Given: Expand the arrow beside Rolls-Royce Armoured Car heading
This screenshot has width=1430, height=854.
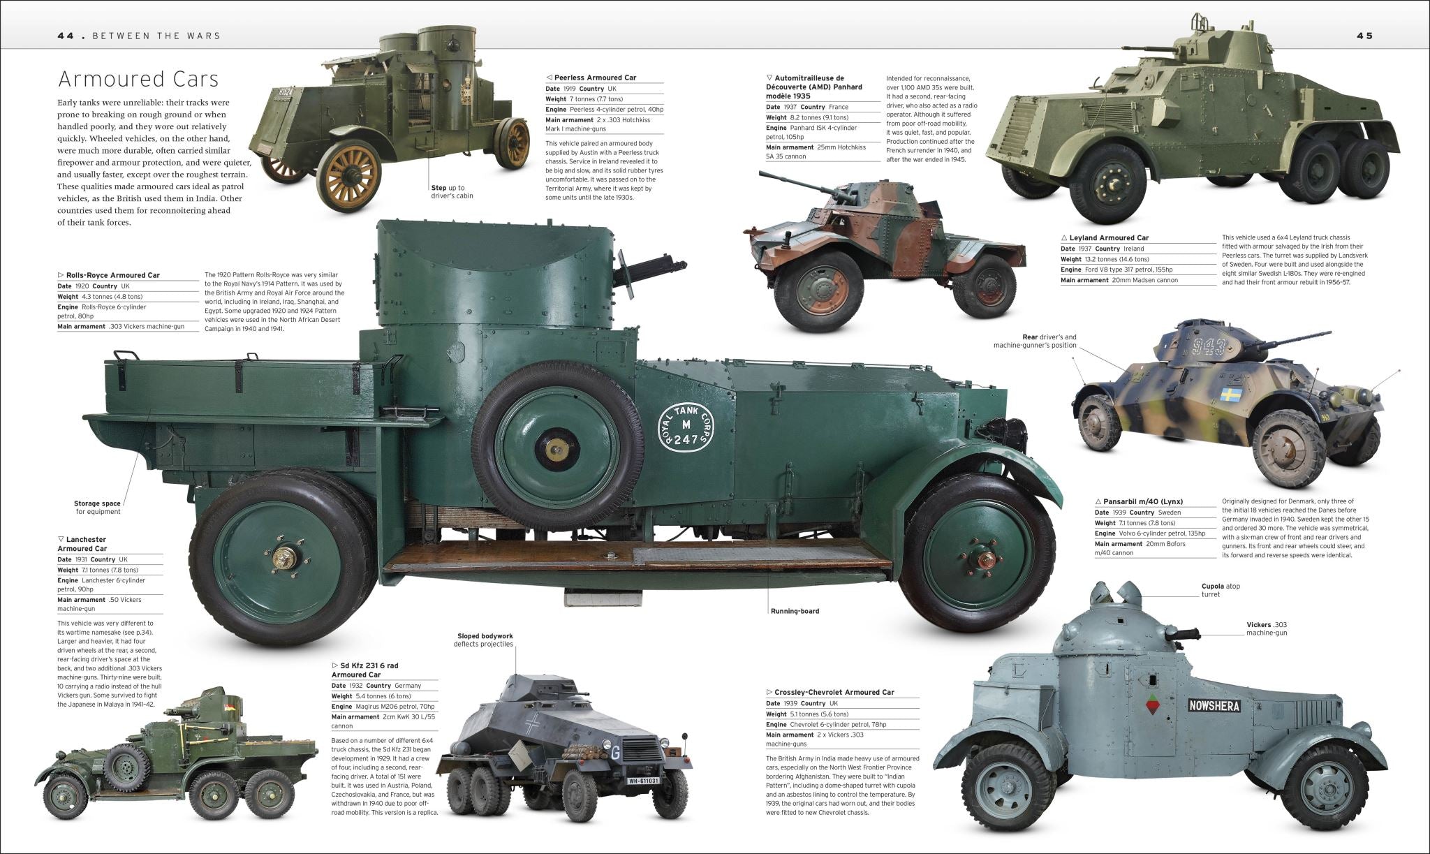Looking at the screenshot, I should coord(59,274).
